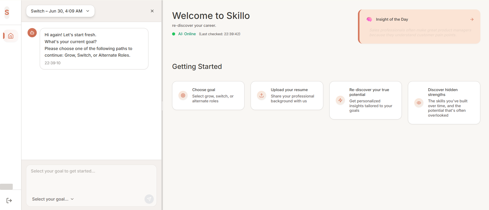Click the Skillo S logo icon
Image resolution: width=489 pixels, height=210 pixels.
(x=7, y=12)
